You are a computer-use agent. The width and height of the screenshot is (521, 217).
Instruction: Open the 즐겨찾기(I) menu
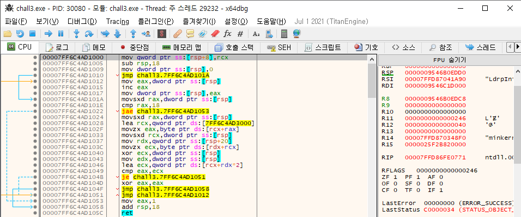199,22
